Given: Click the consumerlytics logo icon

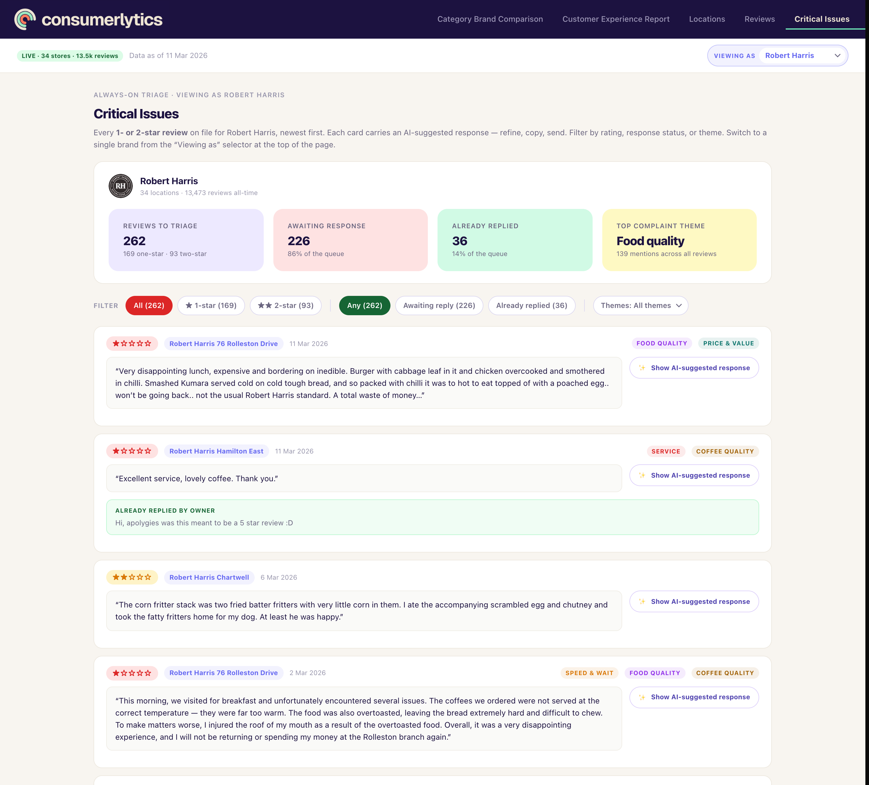Looking at the screenshot, I should [25, 19].
